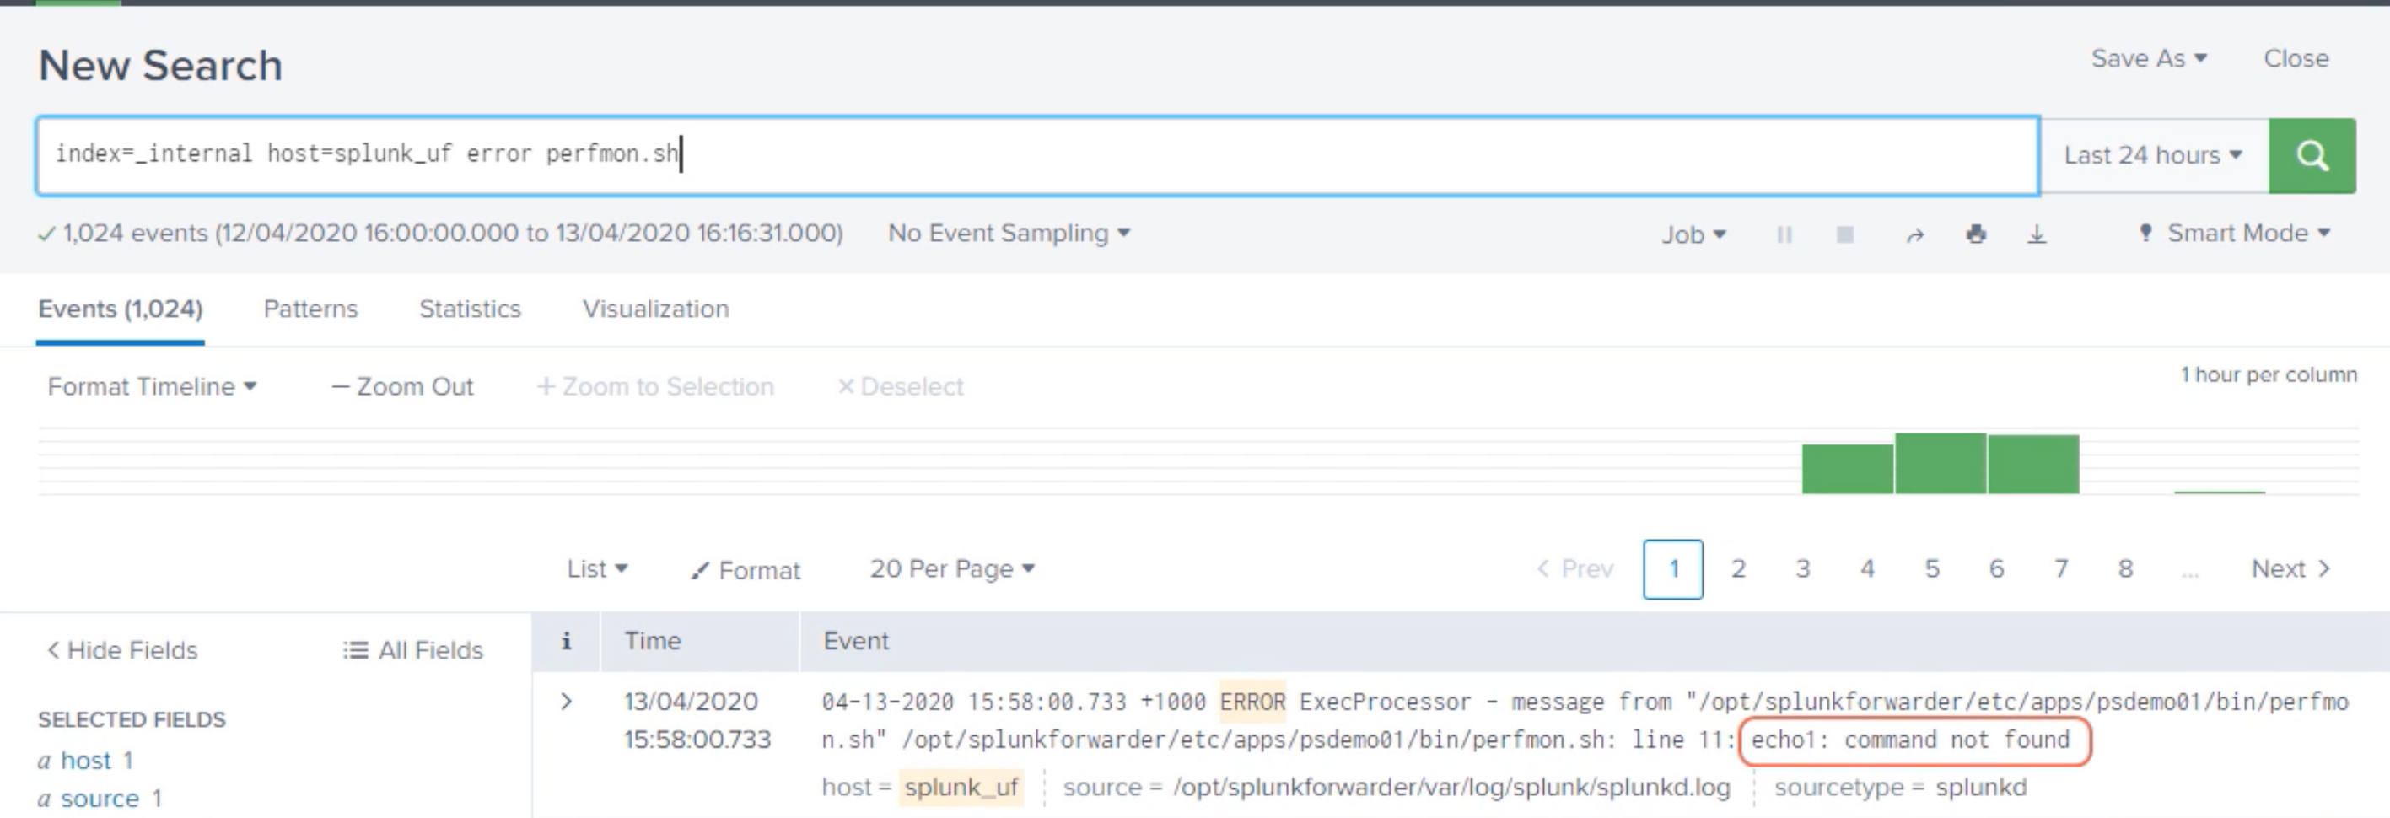Select the third green timeline bar
This screenshot has height=818, width=2390.
tap(2032, 464)
